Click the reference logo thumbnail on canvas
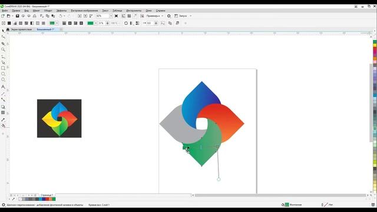377x212 pixels. coord(59,118)
